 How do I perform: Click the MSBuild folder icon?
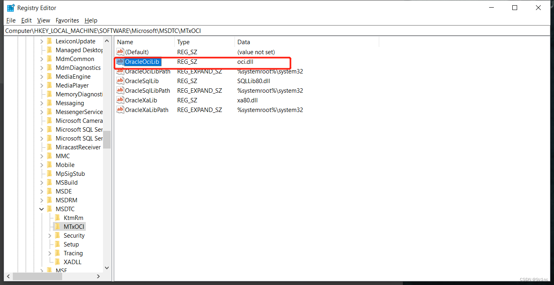(x=50, y=183)
